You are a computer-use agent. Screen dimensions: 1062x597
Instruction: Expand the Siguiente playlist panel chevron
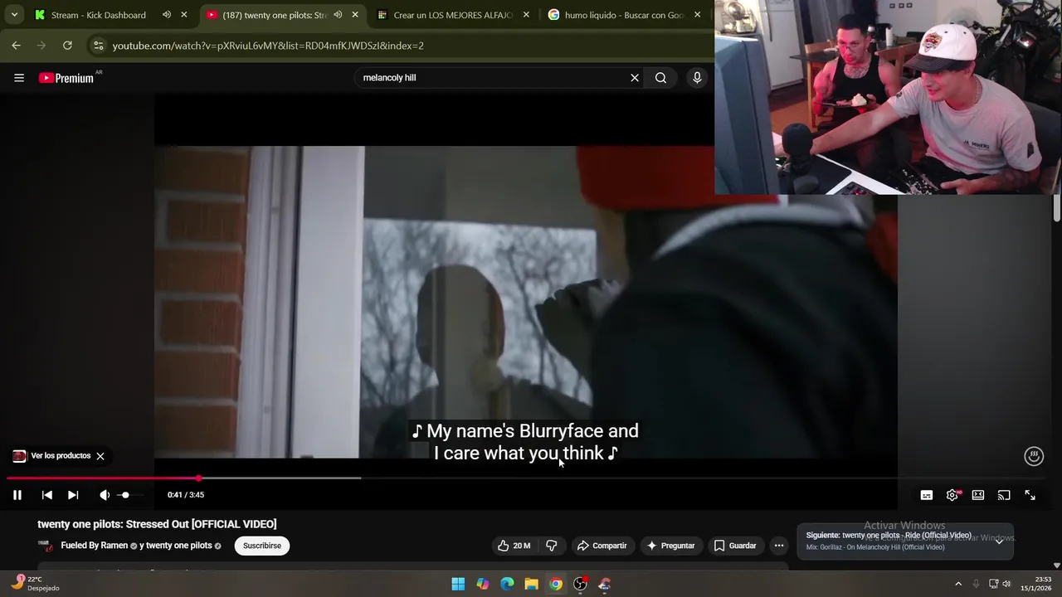coord(999,541)
